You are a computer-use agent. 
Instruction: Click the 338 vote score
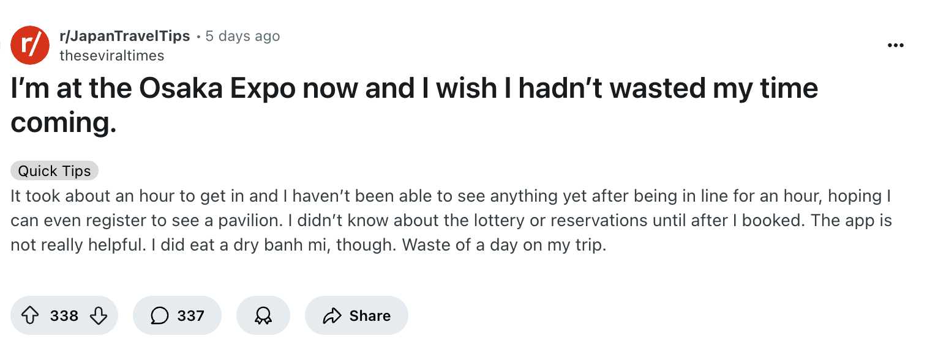point(64,315)
